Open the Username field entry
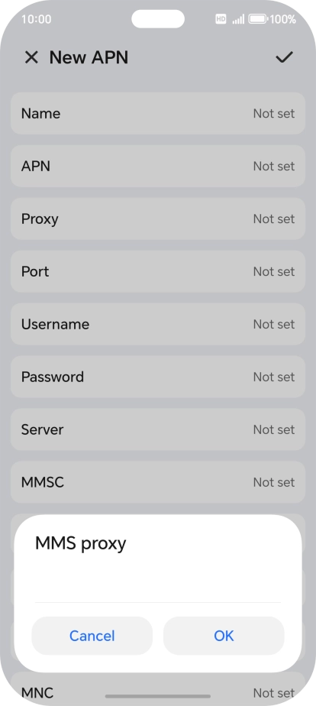The width and height of the screenshot is (316, 706). coord(158,324)
